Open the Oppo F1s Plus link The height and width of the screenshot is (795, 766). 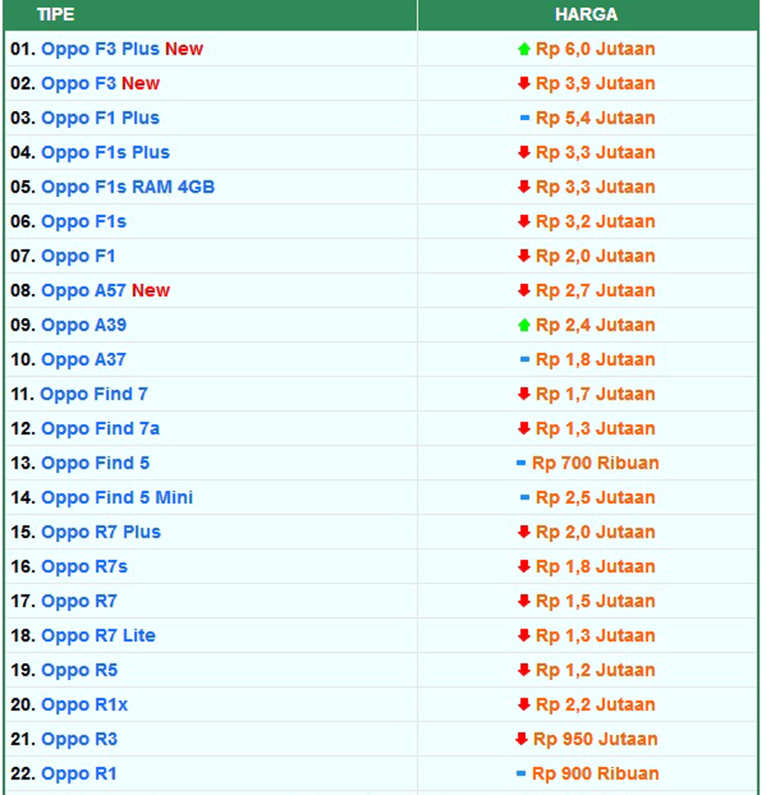point(105,152)
